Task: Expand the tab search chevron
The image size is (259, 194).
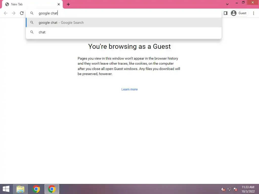Action: (x=227, y=4)
